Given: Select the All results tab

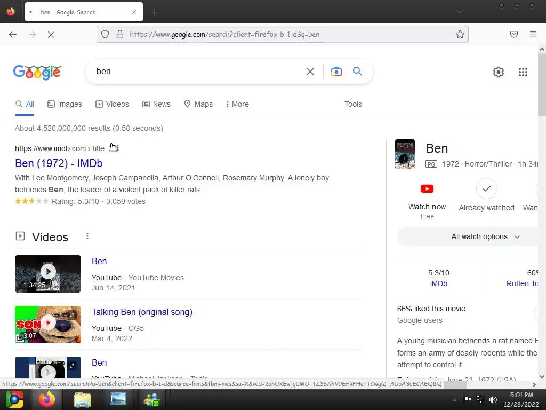Looking at the screenshot, I should (25, 104).
